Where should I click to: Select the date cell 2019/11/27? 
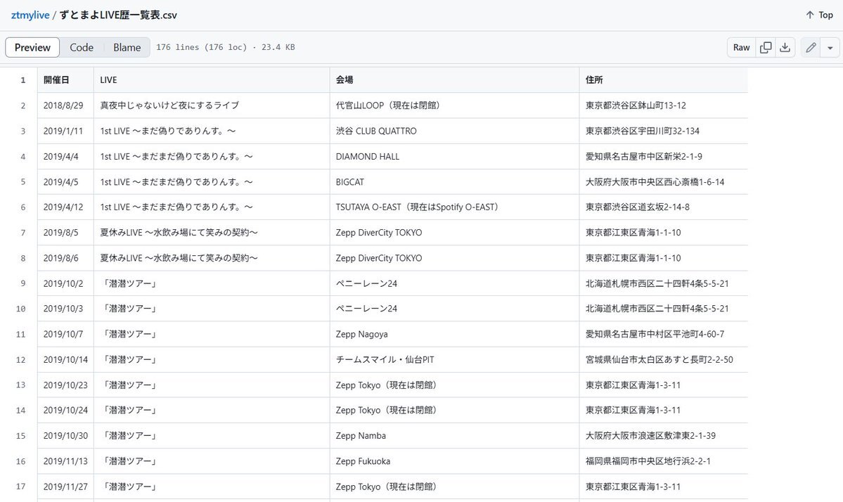point(65,487)
